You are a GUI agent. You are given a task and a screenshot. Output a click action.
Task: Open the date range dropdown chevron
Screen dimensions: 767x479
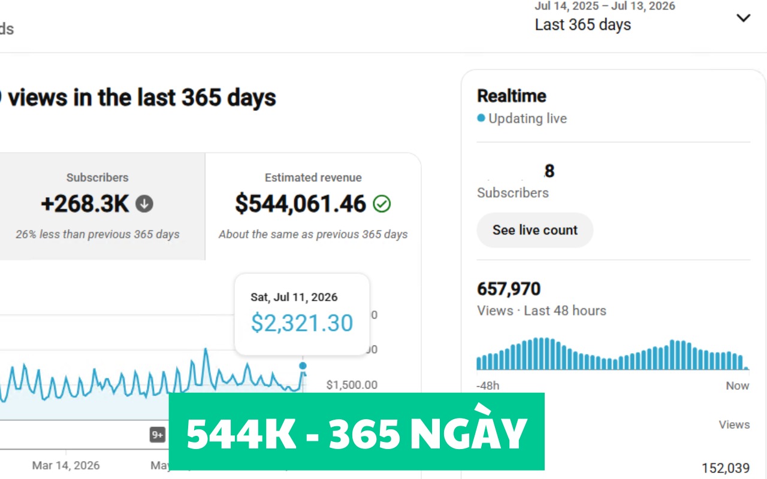click(743, 18)
